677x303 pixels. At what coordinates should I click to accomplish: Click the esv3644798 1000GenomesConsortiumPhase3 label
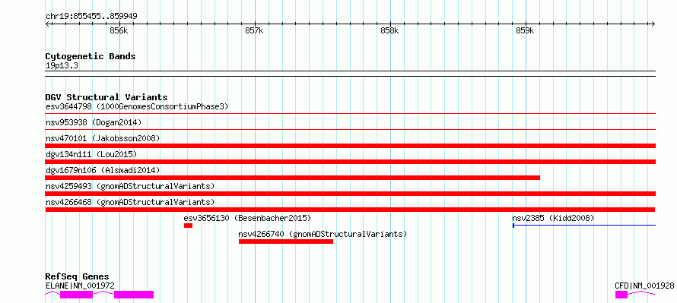(x=137, y=106)
